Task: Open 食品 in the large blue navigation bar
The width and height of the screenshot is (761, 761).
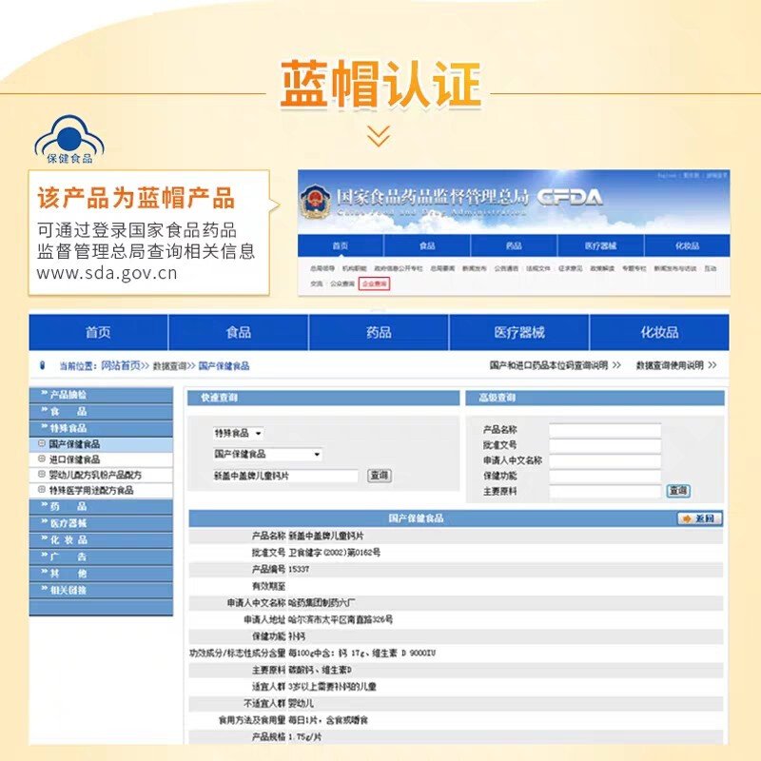Action: [x=239, y=332]
